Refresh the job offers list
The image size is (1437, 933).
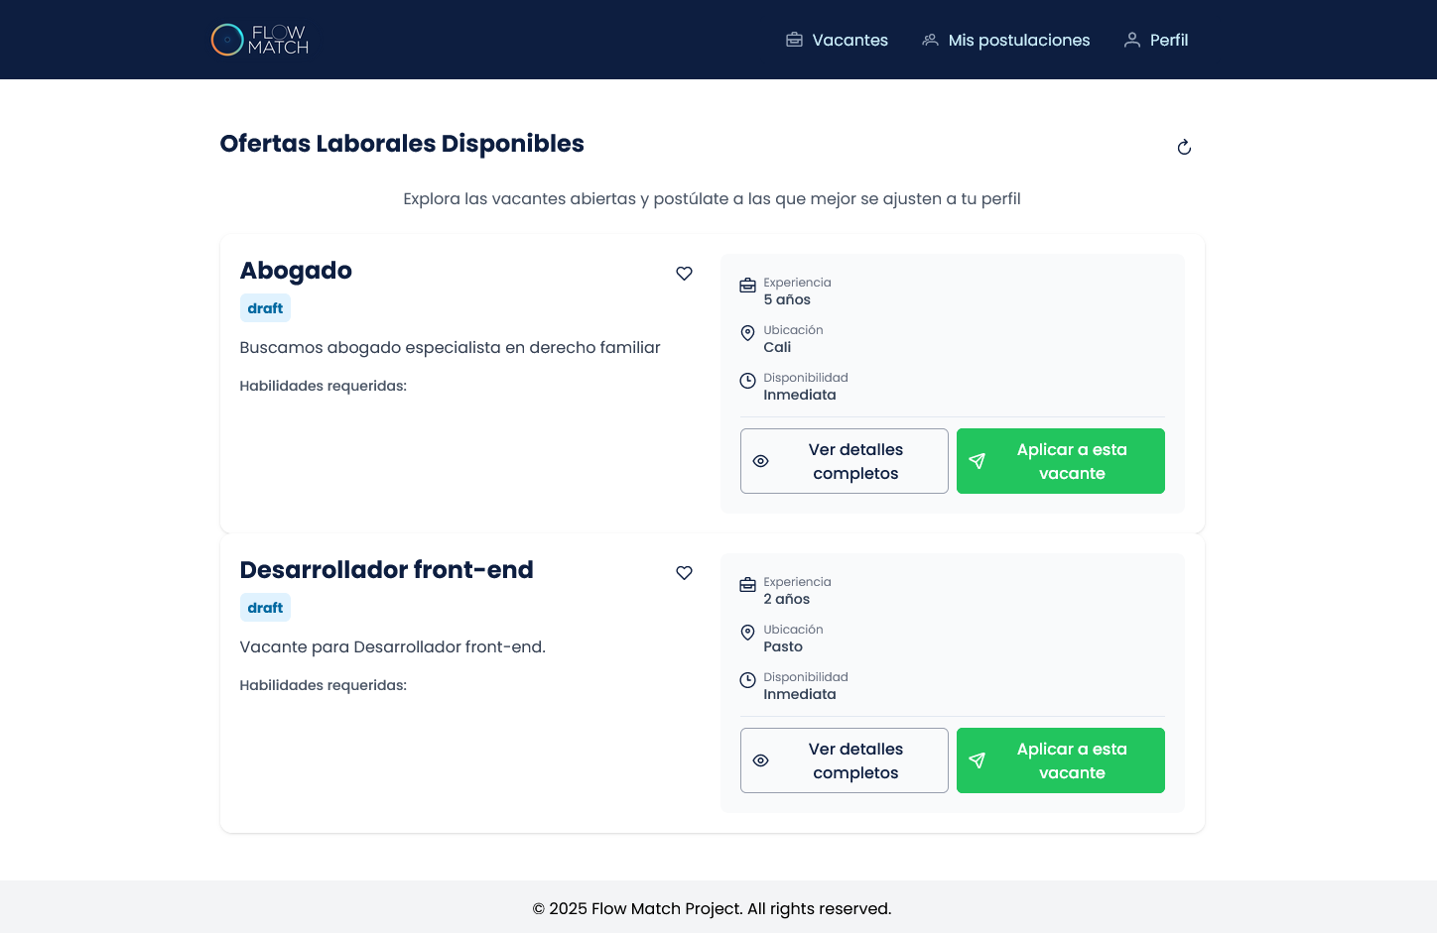tap(1184, 148)
